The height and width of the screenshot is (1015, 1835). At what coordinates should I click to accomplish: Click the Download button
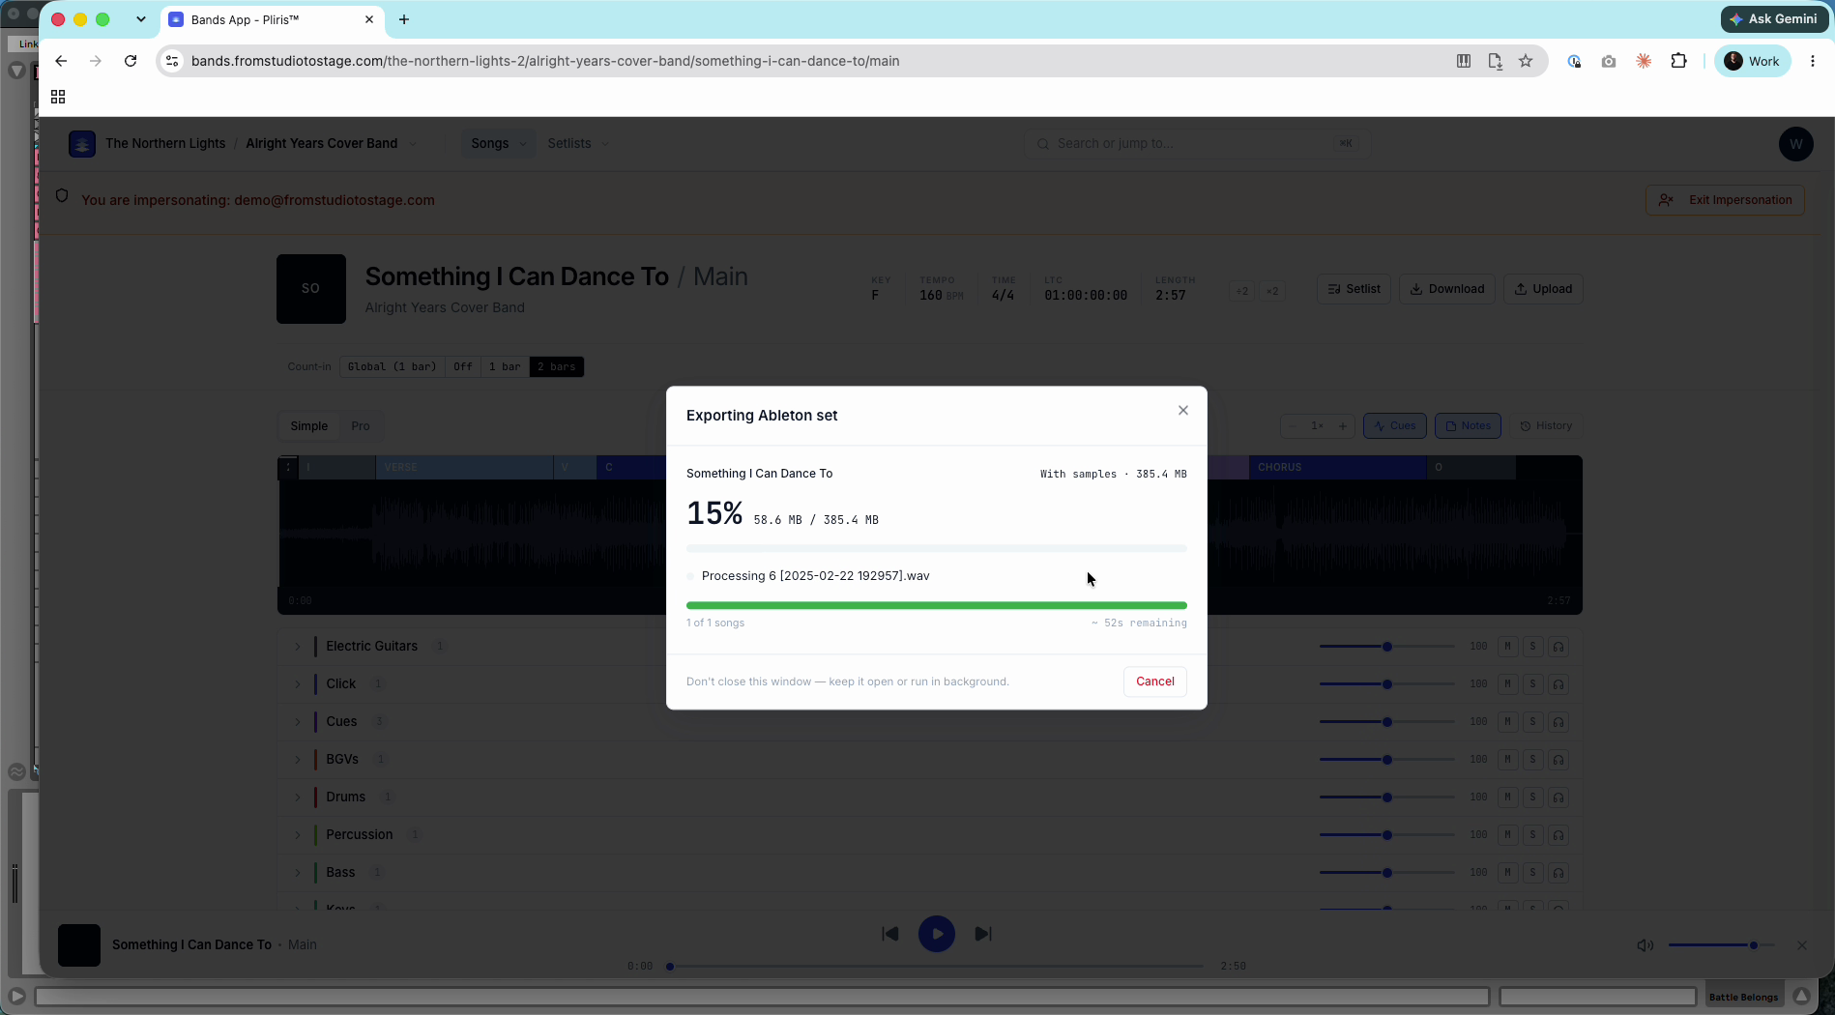tap(1447, 289)
